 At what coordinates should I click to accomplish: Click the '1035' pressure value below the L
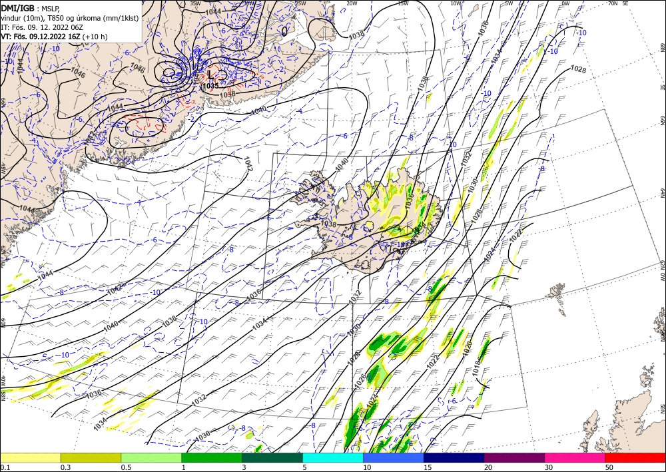(x=210, y=86)
